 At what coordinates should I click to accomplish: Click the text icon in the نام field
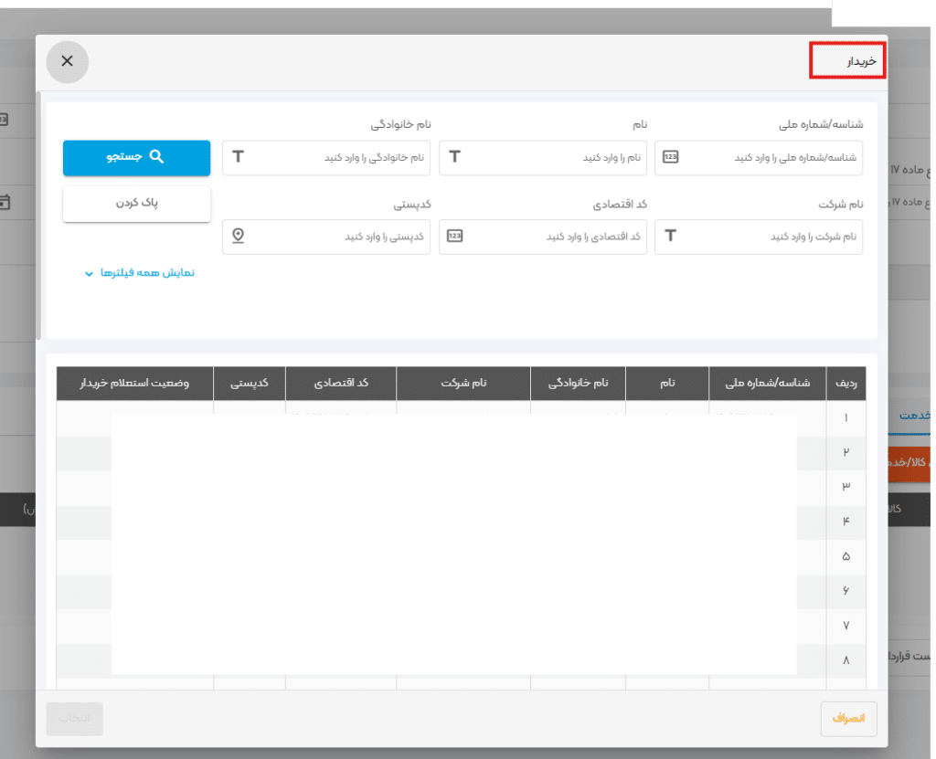tap(454, 157)
